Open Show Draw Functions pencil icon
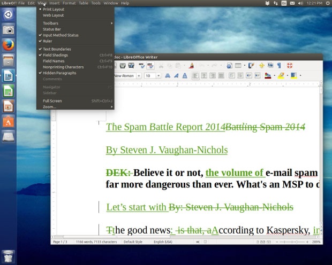Screen dimensions: 332x265 [x=251, y=66]
